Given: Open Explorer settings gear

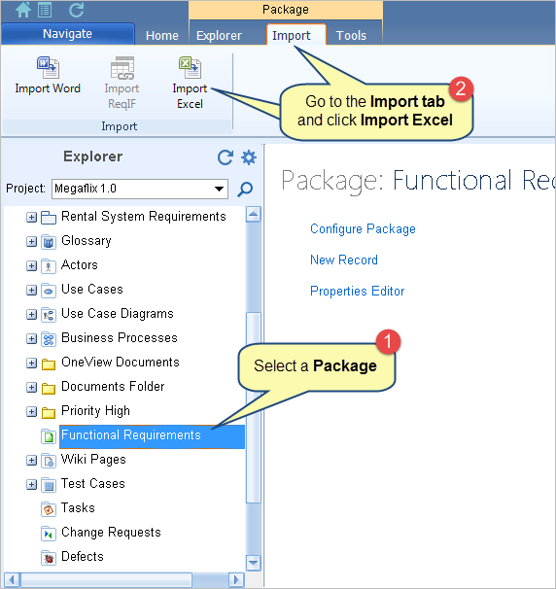Looking at the screenshot, I should click(x=249, y=157).
